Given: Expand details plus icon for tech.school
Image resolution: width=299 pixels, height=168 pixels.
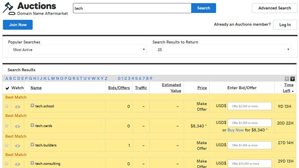Looking at the screenshot, I should point(32,105).
